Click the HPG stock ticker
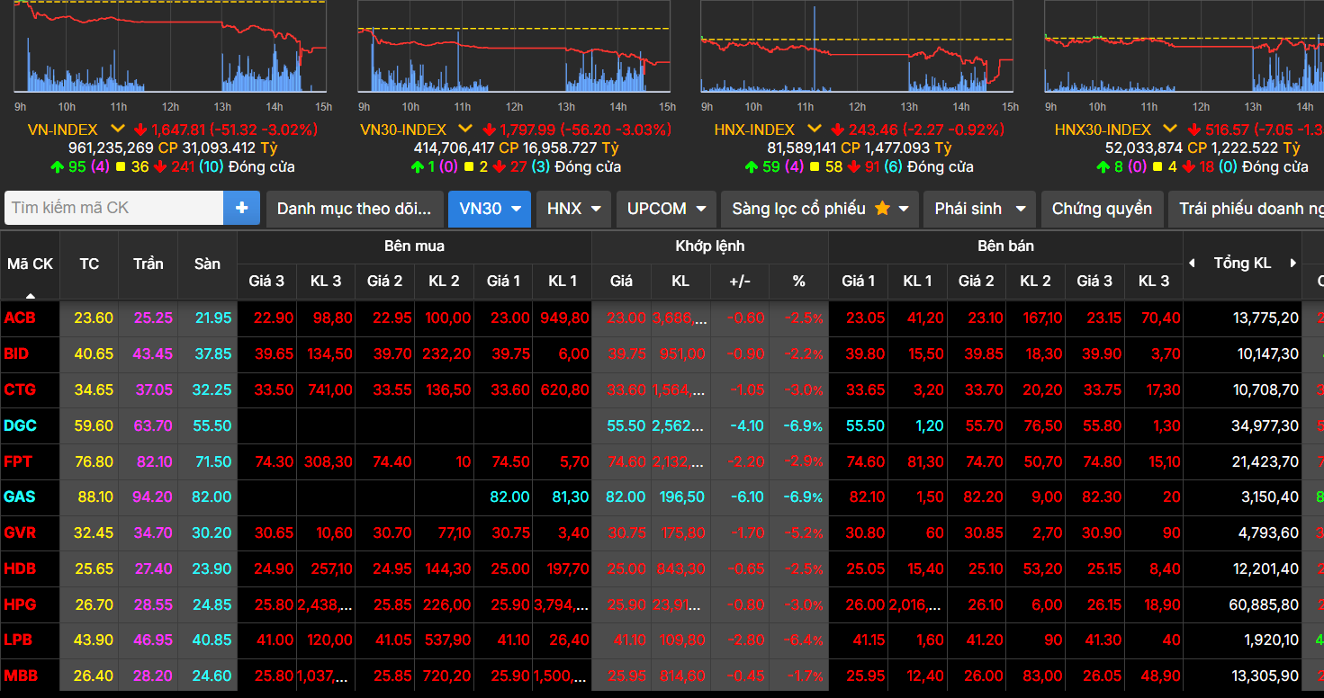The width and height of the screenshot is (1324, 698). tap(20, 604)
